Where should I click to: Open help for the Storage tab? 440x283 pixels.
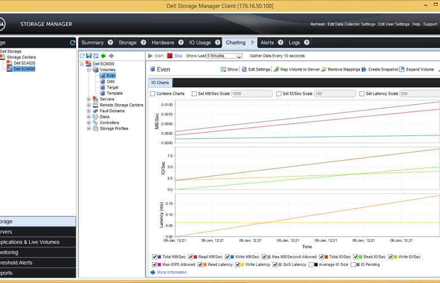[143, 42]
